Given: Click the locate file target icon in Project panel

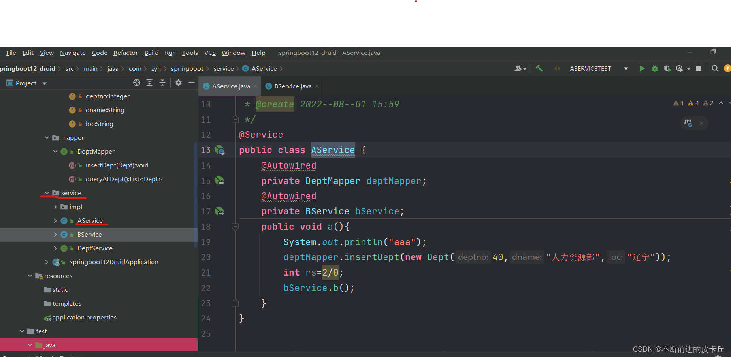Looking at the screenshot, I should [137, 83].
